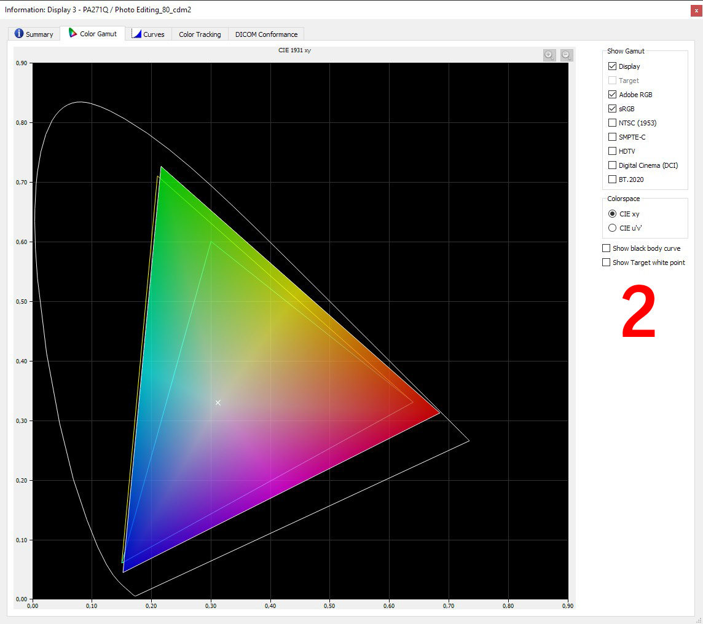Viewport: 703px width, 624px height.
Task: Show the SMPTE-C gamut
Action: pos(612,137)
